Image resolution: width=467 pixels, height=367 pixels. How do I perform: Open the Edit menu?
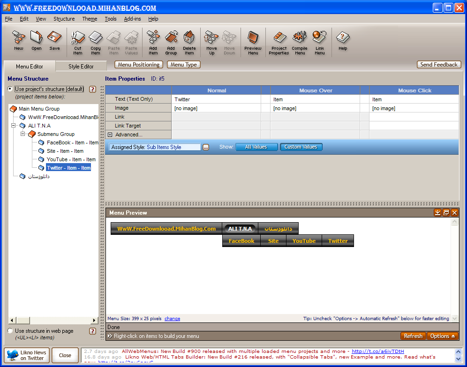(24, 19)
